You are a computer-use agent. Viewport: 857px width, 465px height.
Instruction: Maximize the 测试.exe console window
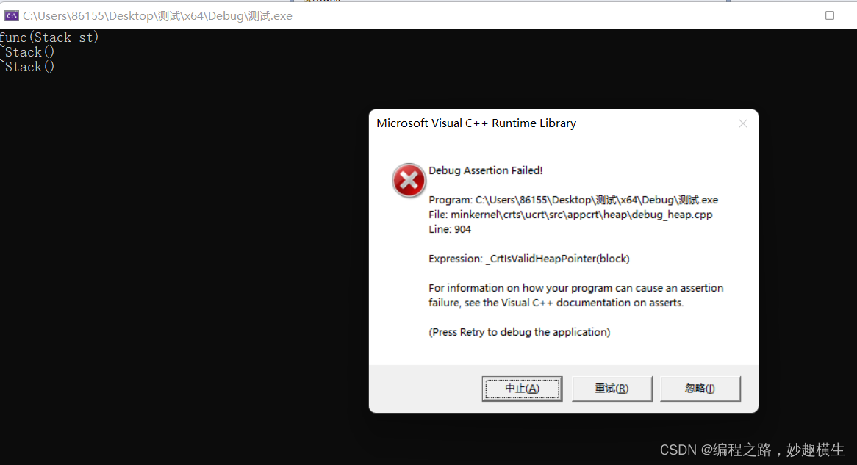(x=830, y=15)
